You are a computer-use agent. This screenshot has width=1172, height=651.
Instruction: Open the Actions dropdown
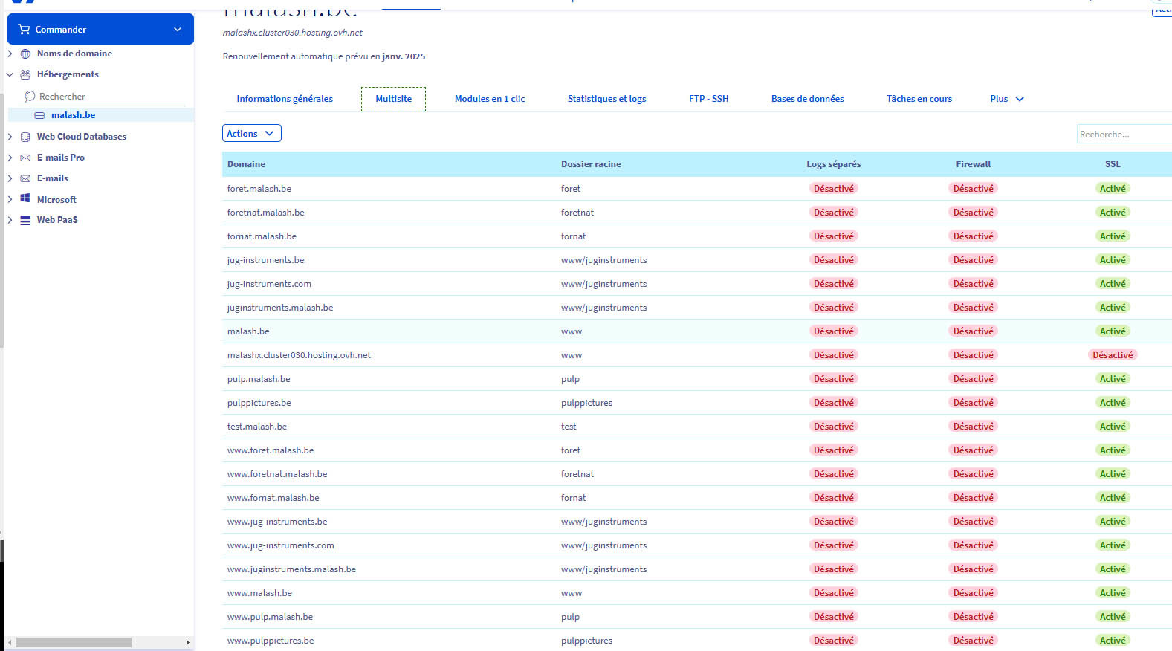pyautogui.click(x=251, y=134)
